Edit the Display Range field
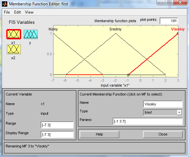The height and width of the screenshot is (157, 189). point(57,135)
